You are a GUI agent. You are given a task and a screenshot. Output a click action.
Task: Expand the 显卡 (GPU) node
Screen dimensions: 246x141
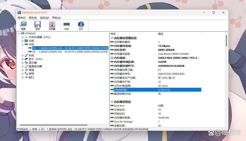coord(22,59)
